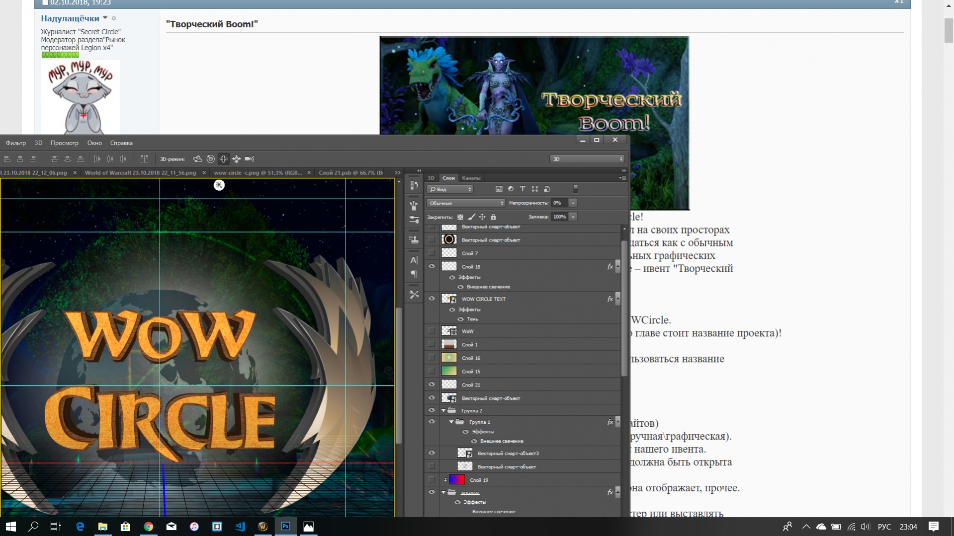Click the 3D video camera scale icon
The height and width of the screenshot is (536, 954).
click(x=250, y=159)
